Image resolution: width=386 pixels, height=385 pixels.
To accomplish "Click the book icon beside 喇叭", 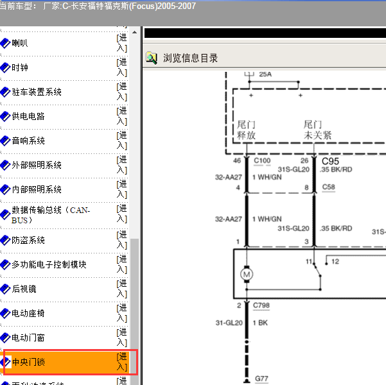I will [5, 44].
